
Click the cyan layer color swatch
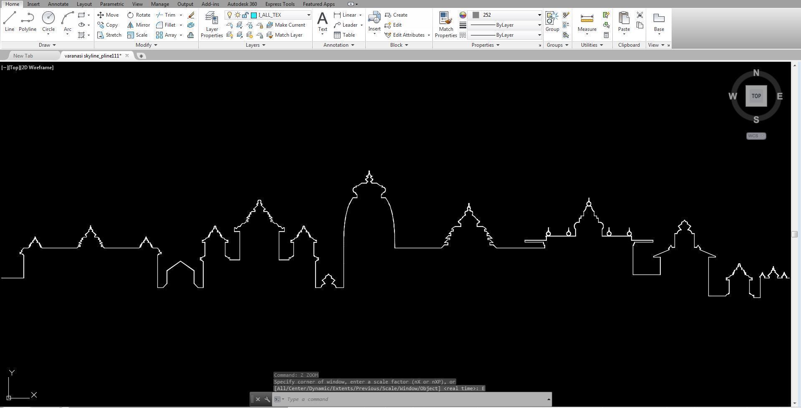point(254,15)
